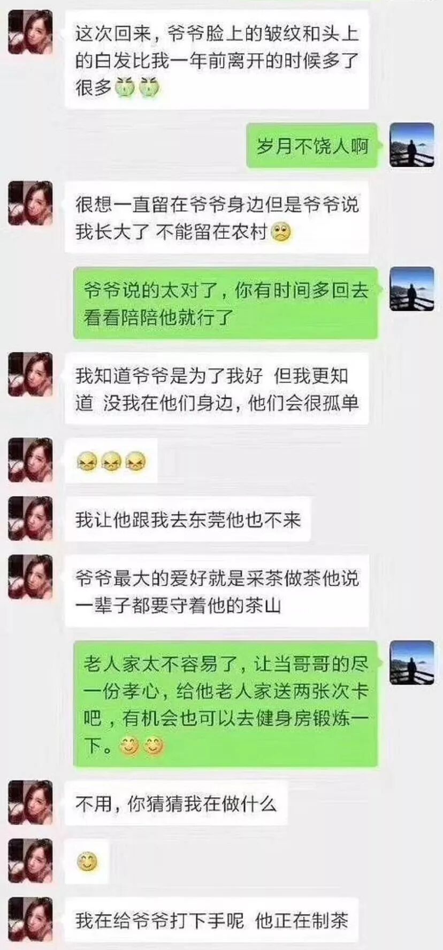Open sender's avatar beside 我让他跟我去东莞

pos(30,519)
